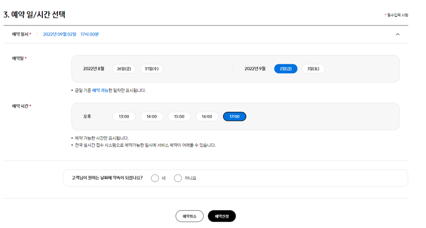Pick the 14:00 time slot
This screenshot has height=228, width=426.
152,116
